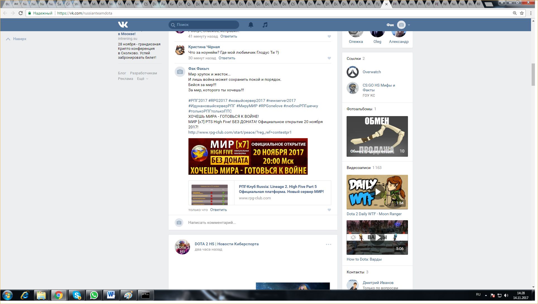
Task: Attach photo via camera icon in comment box
Action: [x=179, y=223]
